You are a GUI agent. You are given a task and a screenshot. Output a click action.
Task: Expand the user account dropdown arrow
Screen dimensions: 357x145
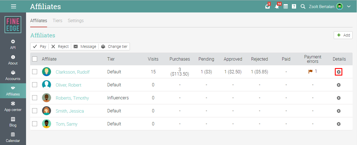(349, 7)
